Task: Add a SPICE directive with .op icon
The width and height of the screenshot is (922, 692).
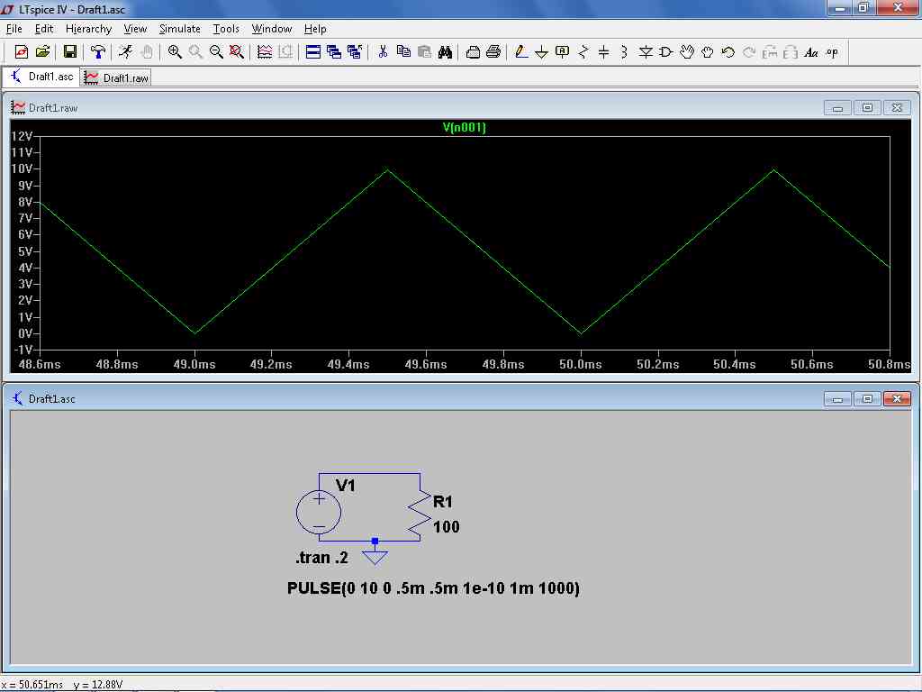Action: [832, 52]
